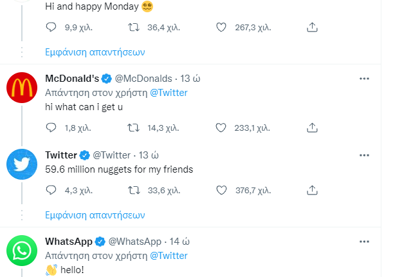The width and height of the screenshot is (393, 277).
Task: Share McDonald's tweet with upload icon
Action: click(312, 128)
